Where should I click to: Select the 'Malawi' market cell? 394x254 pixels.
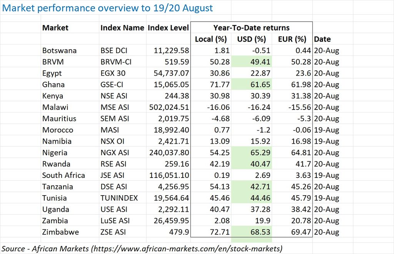click(x=70, y=107)
